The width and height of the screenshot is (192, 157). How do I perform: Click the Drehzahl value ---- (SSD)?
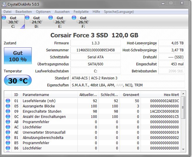coord(172,57)
